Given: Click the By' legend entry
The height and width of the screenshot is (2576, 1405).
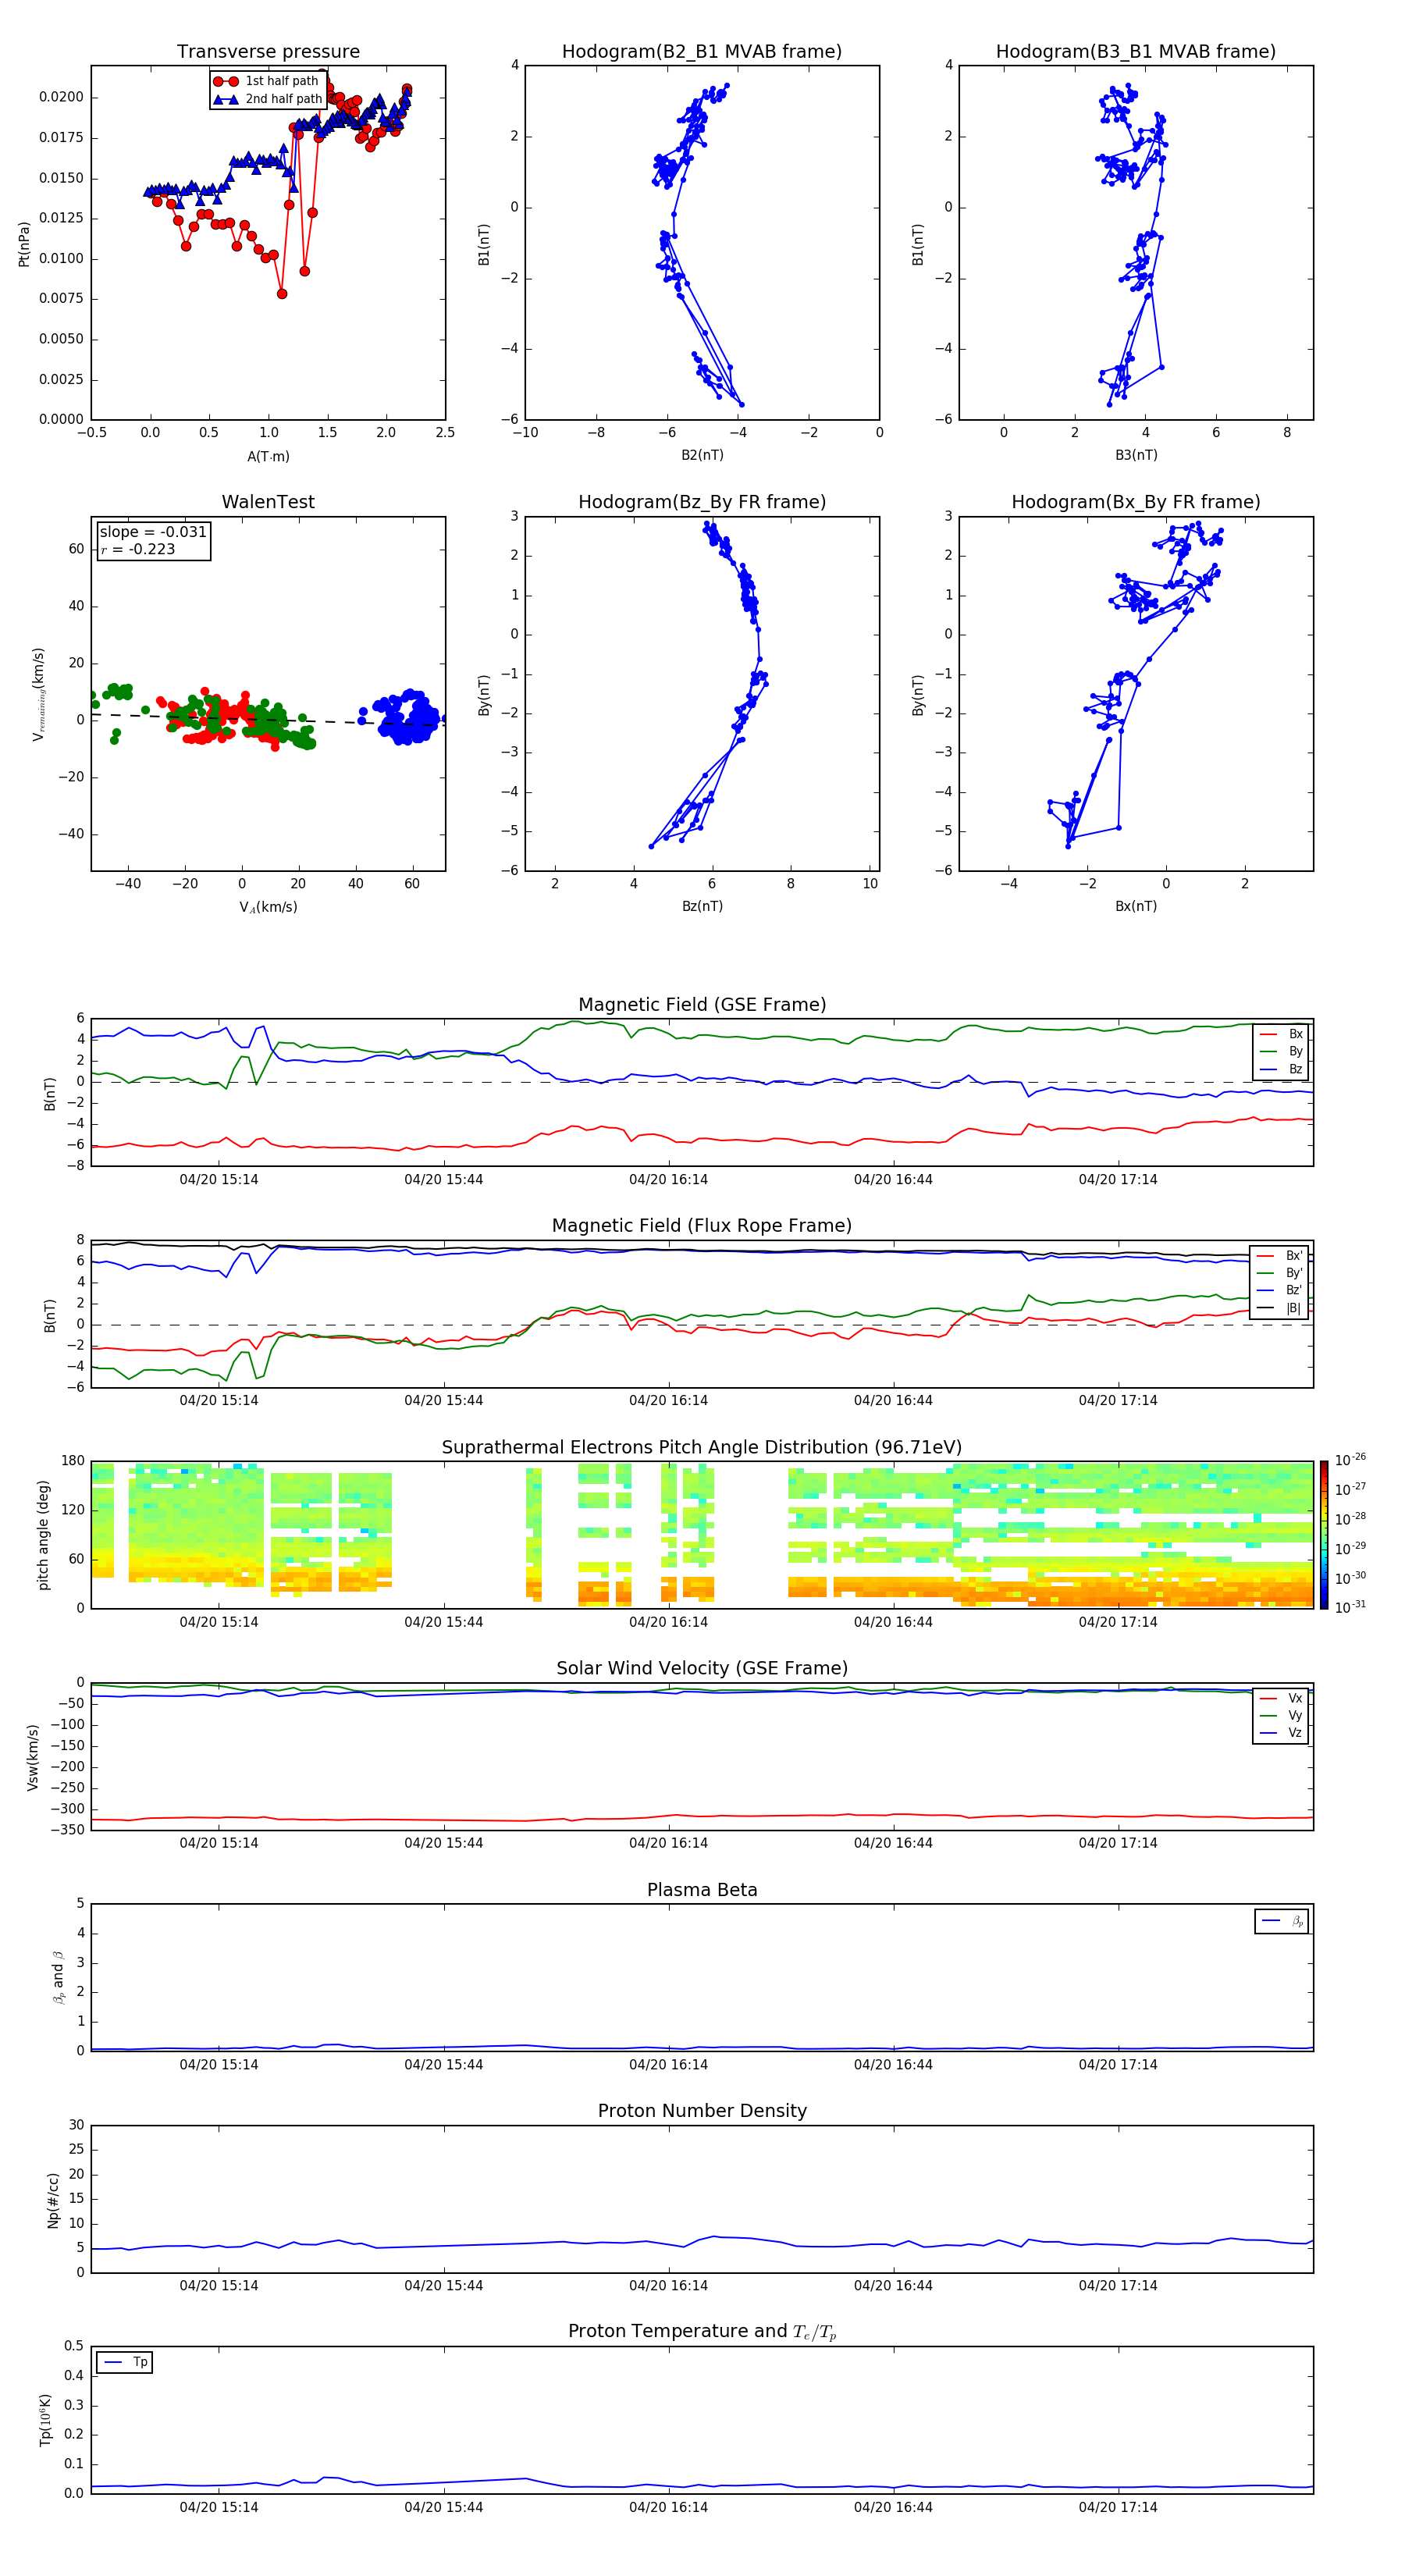Looking at the screenshot, I should 1280,1273.
